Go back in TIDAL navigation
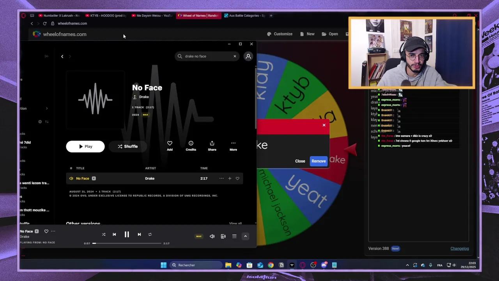499x281 pixels. [x=62, y=57]
